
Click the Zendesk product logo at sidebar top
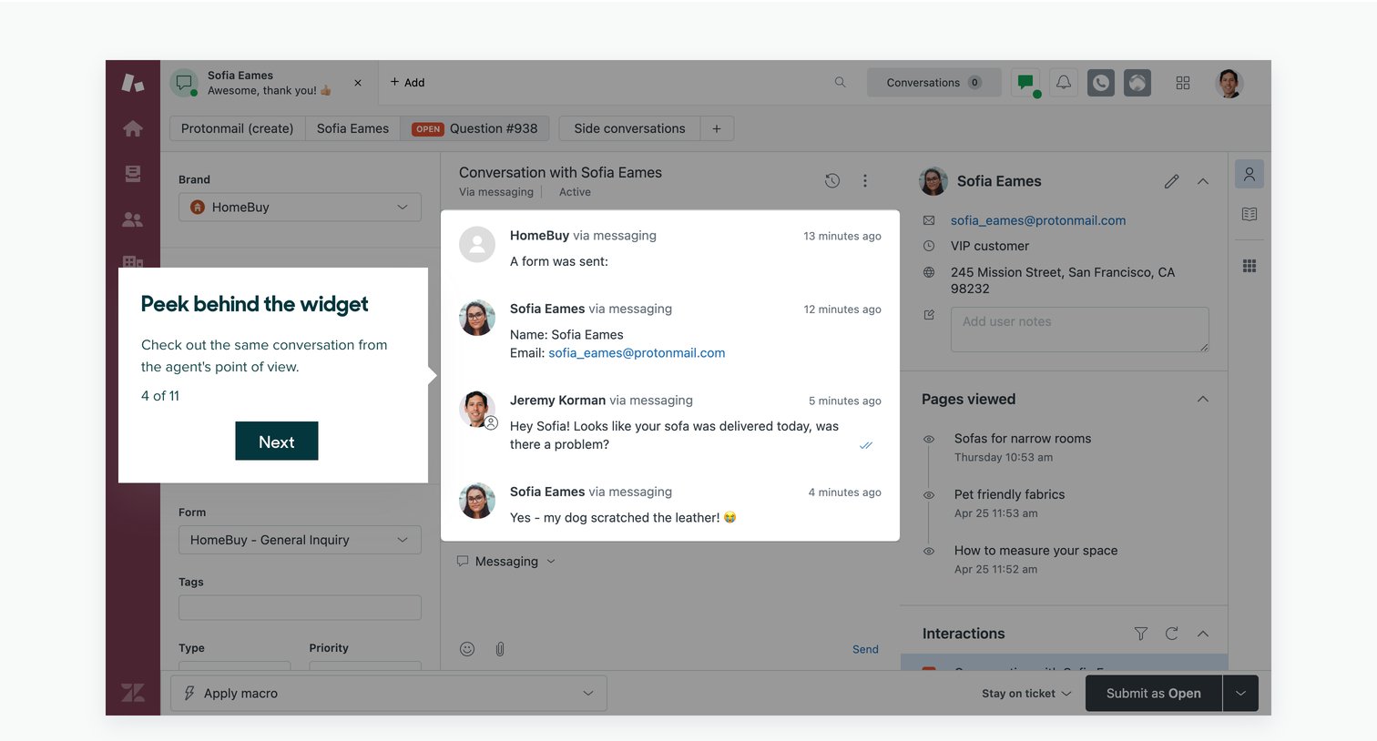point(133,83)
